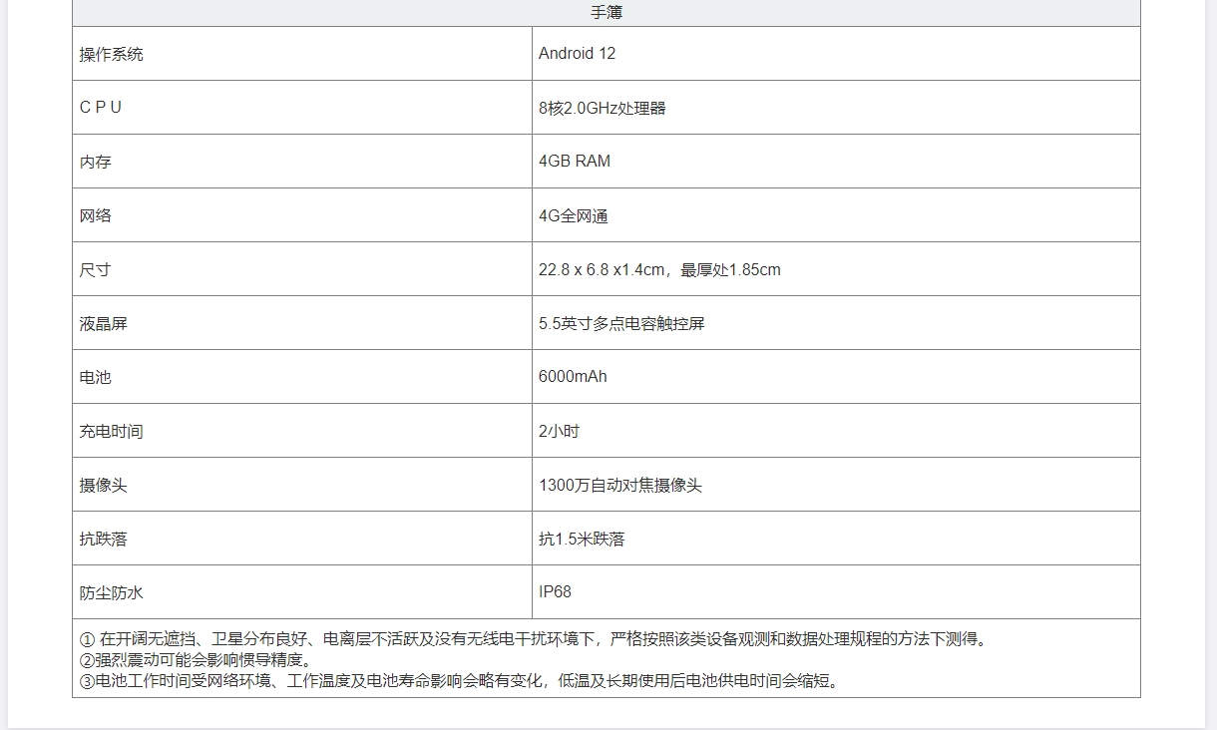Click the 1300万自动对焦摄像头 text
The height and width of the screenshot is (730, 1217).
point(620,485)
